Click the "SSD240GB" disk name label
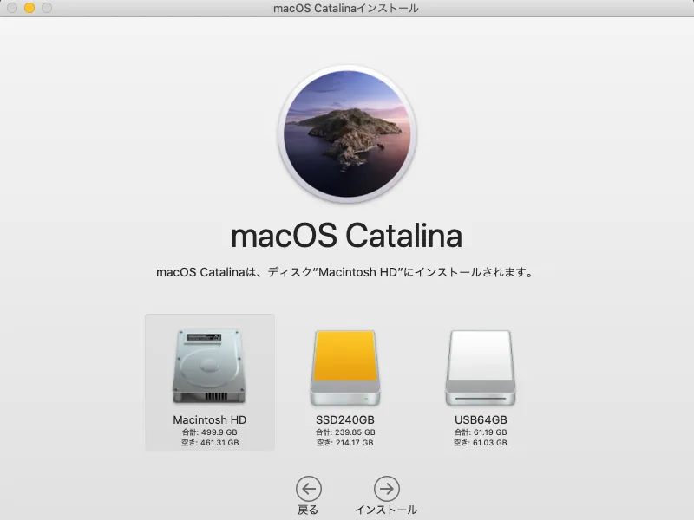The image size is (694, 520). pyautogui.click(x=344, y=420)
